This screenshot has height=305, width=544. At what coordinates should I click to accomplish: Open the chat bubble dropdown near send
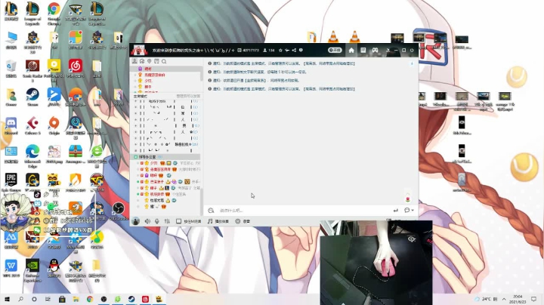coord(409,211)
